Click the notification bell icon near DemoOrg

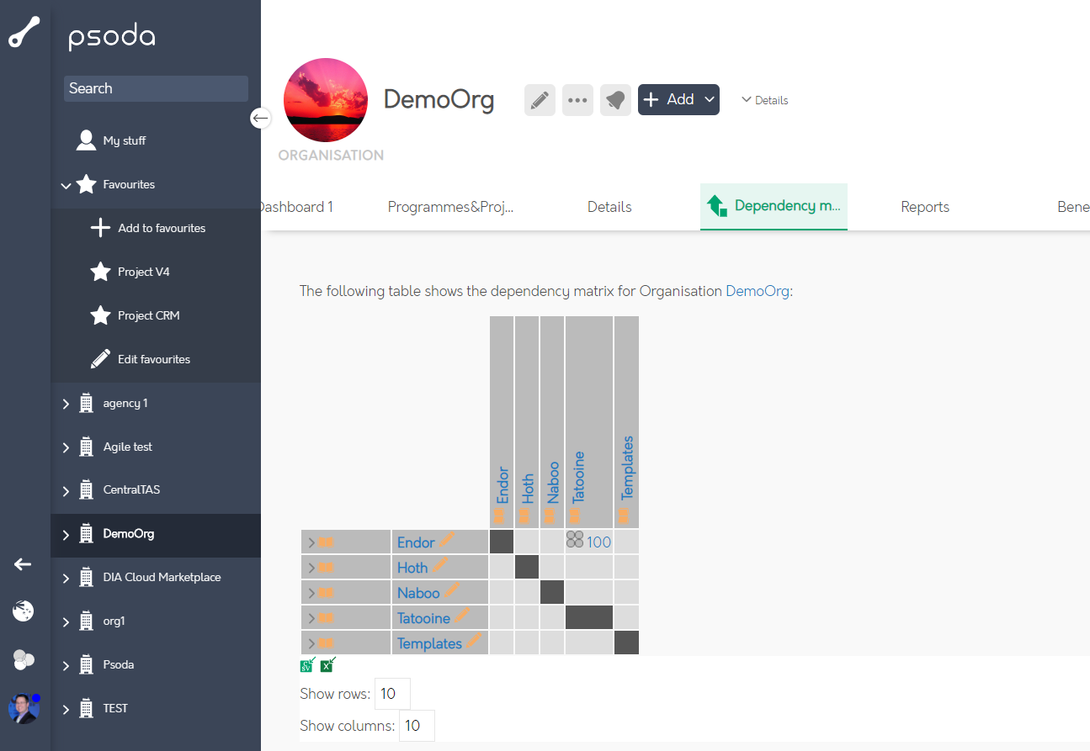615,100
